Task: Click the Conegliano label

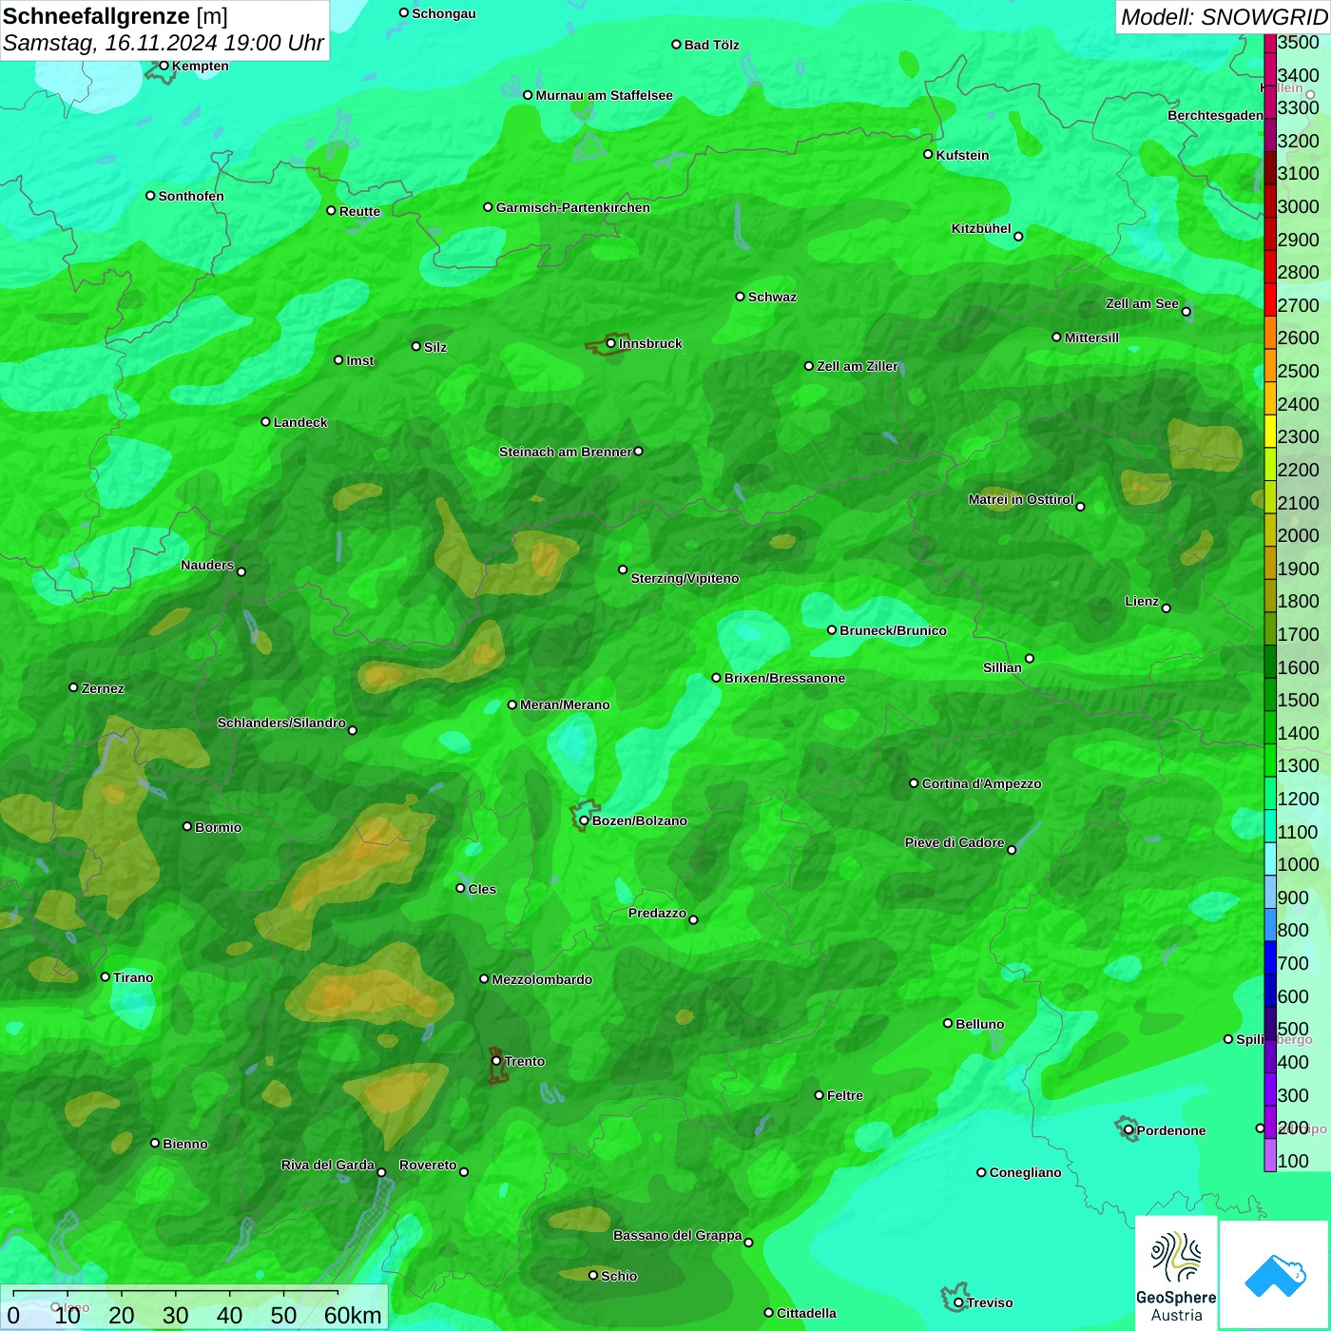Action: (x=1025, y=1172)
